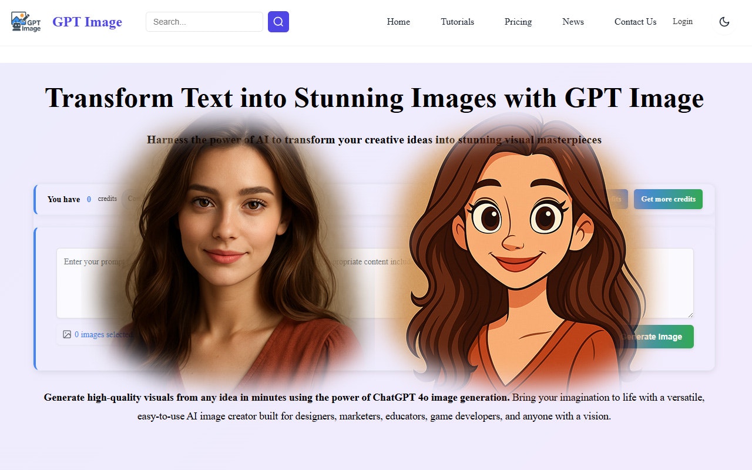The width and height of the screenshot is (752, 470).
Task: Toggle dark mode with moon icon
Action: point(724,22)
